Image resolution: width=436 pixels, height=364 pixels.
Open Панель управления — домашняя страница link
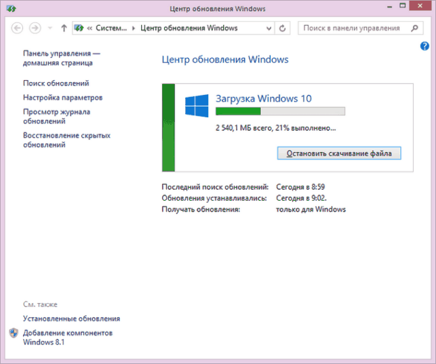pyautogui.click(x=62, y=58)
